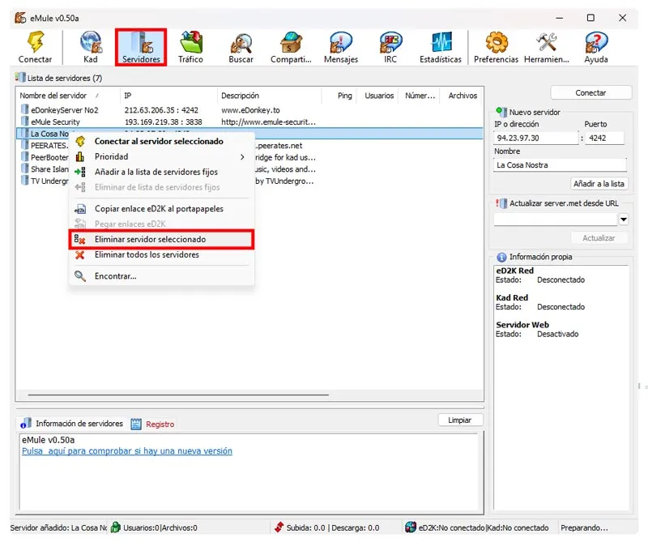Open the Actualizar server.met URL dropdown
Viewport: 648px width, 542px height.
point(624,219)
